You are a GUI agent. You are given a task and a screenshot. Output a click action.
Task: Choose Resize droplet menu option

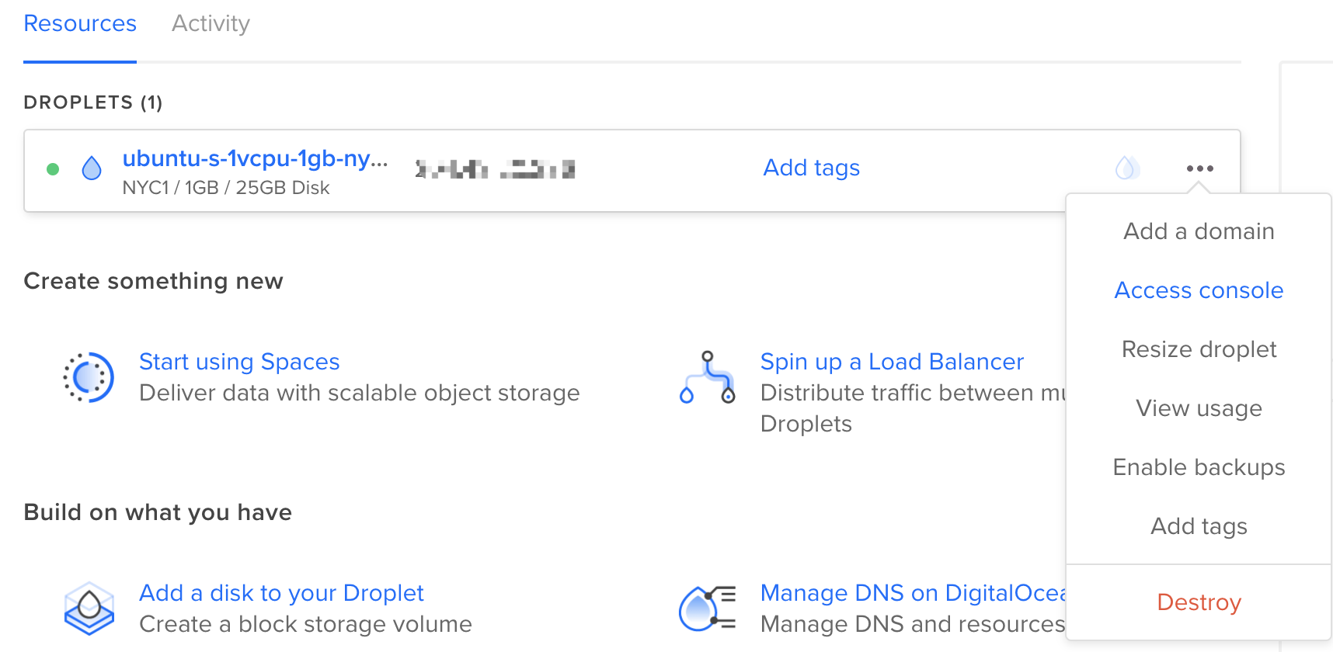click(x=1199, y=349)
